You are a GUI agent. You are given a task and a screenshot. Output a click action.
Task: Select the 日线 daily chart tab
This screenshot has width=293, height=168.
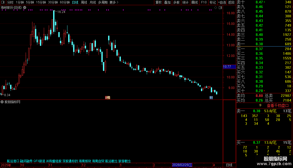pos(75,2)
